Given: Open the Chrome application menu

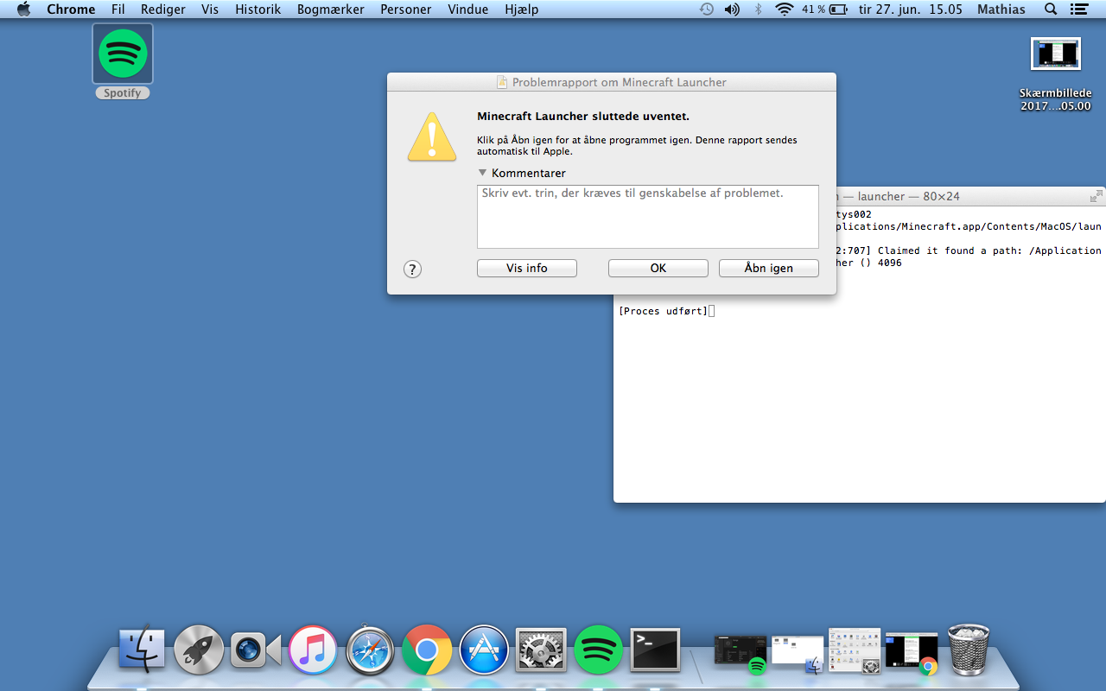Looking at the screenshot, I should (x=71, y=10).
